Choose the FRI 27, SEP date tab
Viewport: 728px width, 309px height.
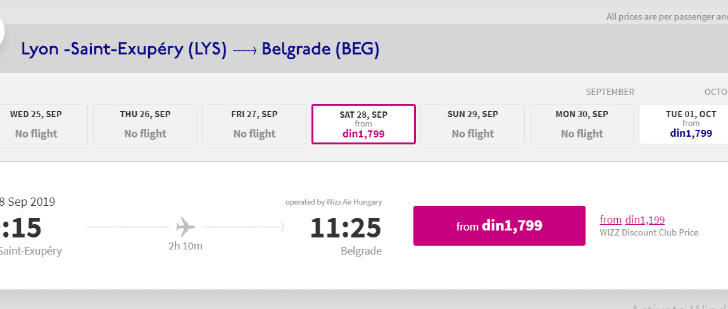click(x=254, y=124)
